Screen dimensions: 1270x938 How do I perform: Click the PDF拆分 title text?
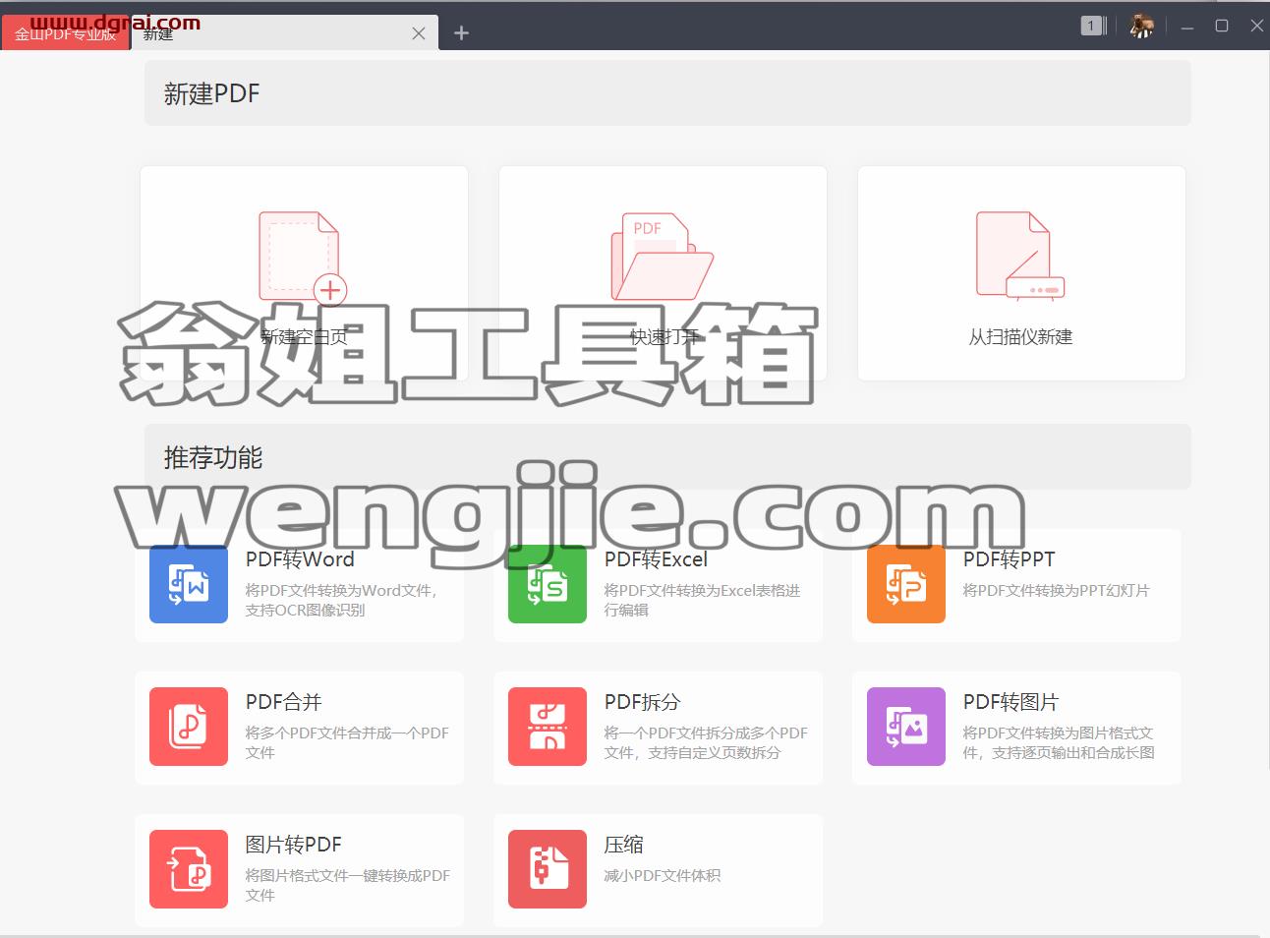[x=642, y=702]
